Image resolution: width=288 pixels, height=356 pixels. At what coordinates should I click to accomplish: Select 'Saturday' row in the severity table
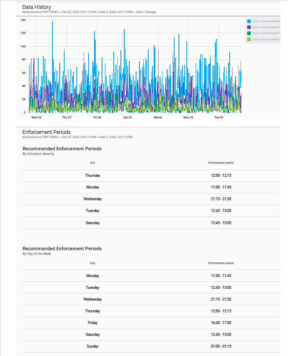[x=151, y=223]
